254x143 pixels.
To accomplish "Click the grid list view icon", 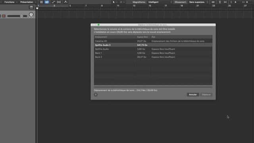I will 41,2.
